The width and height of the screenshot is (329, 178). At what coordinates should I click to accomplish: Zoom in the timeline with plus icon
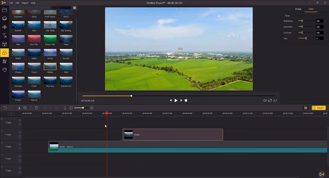pos(92,108)
